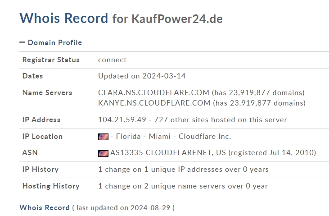This screenshot has height=216, width=329.
Task: Select the 'connect' registrar status value
Action: (x=112, y=60)
